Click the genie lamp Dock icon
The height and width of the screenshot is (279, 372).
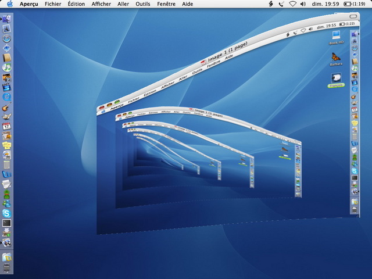pyautogui.click(x=6, y=116)
